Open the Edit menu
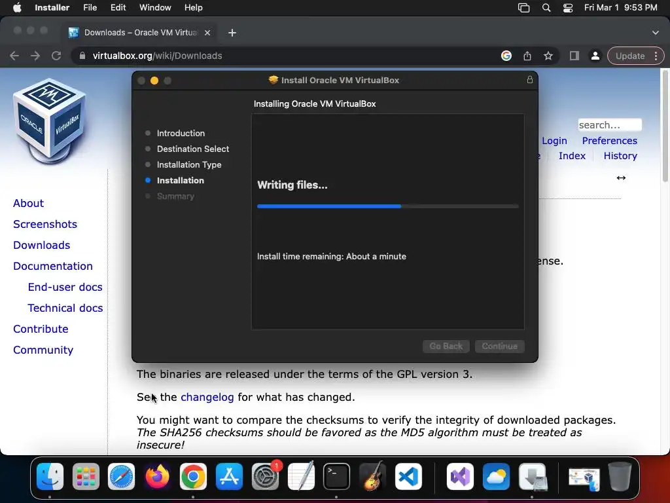The width and height of the screenshot is (670, 503). coord(118,8)
